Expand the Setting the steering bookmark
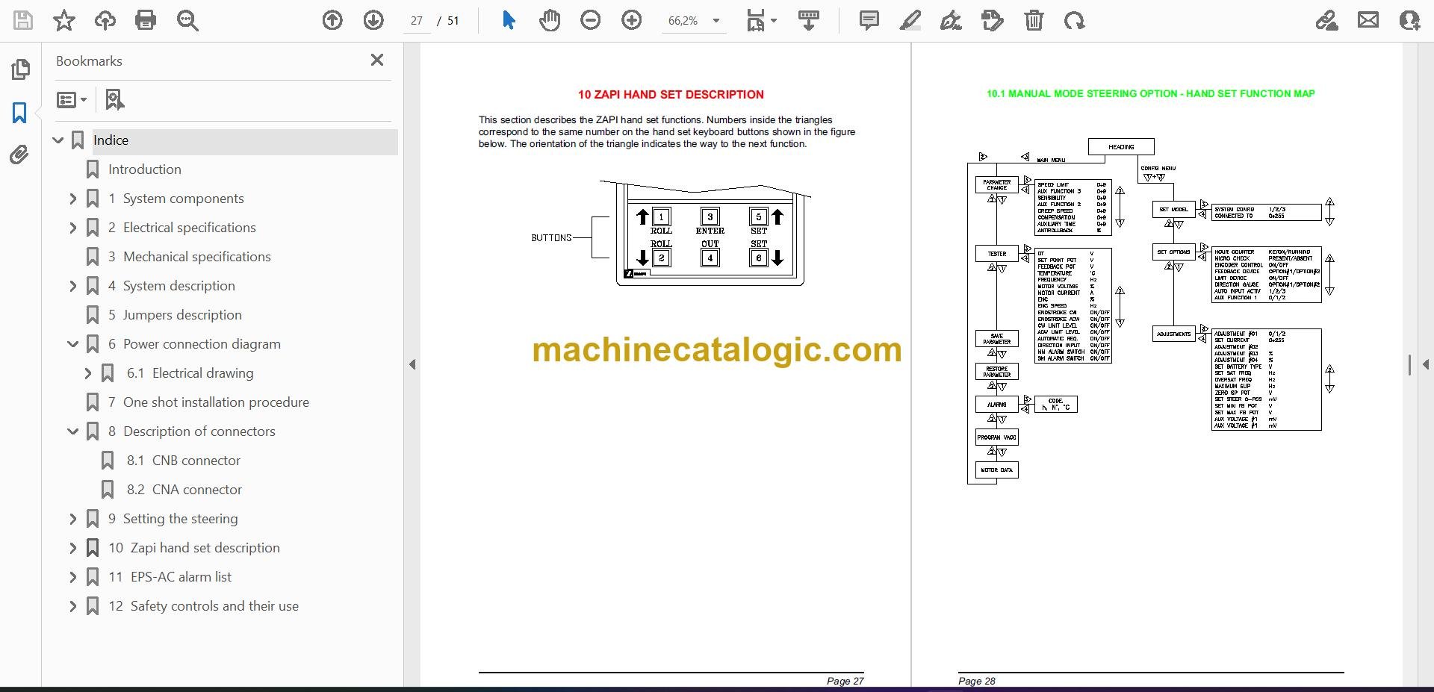 click(72, 519)
